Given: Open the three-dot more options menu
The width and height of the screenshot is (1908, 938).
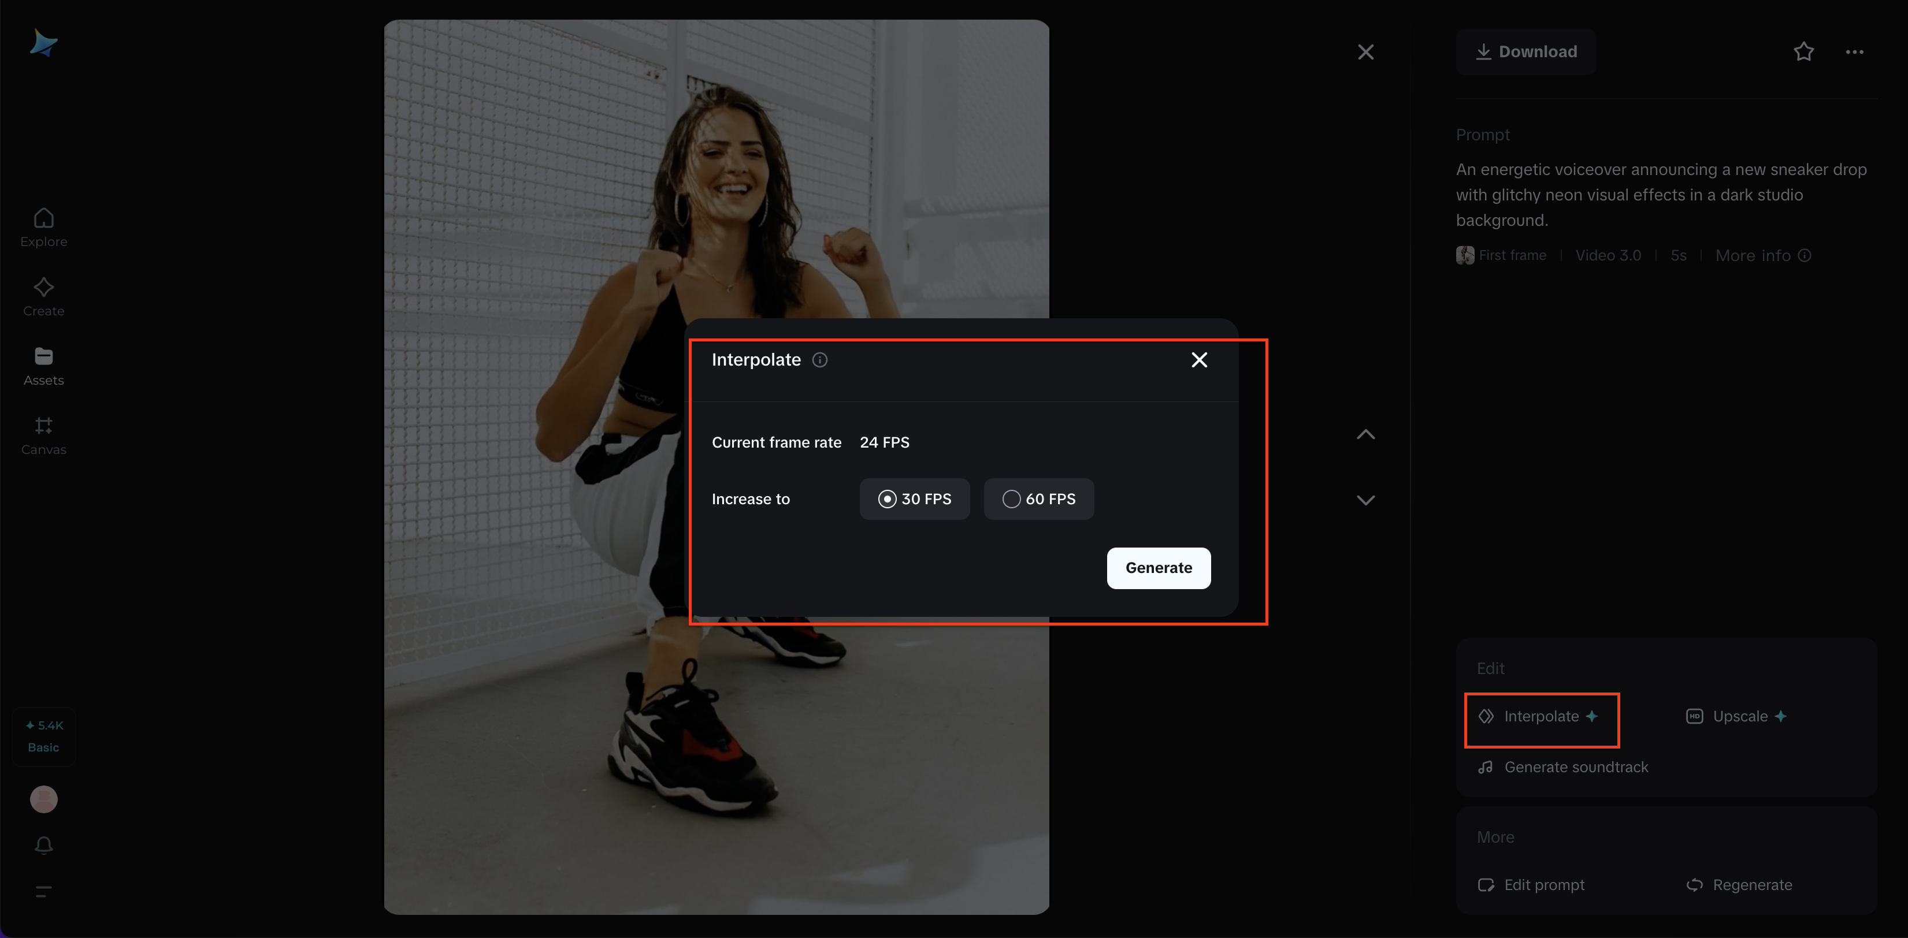Looking at the screenshot, I should [x=1854, y=52].
